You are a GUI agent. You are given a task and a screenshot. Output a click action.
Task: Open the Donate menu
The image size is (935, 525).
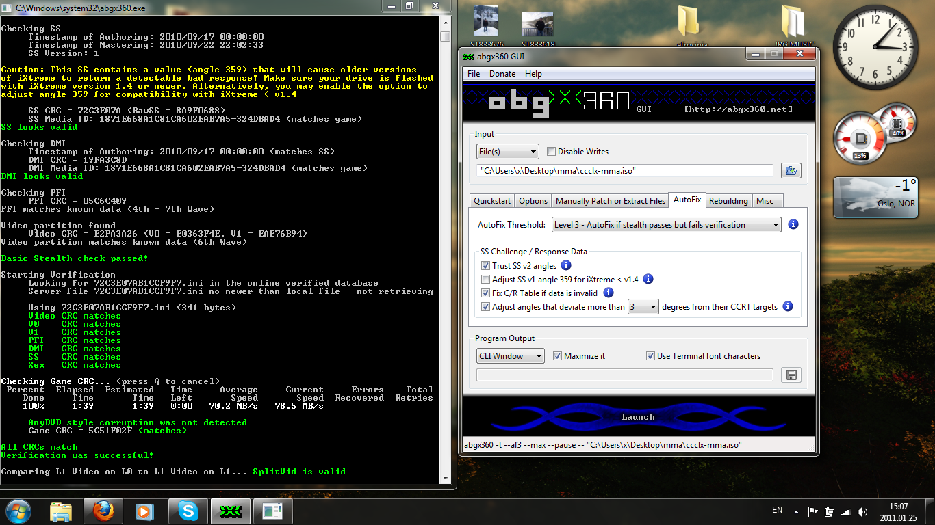(x=502, y=74)
